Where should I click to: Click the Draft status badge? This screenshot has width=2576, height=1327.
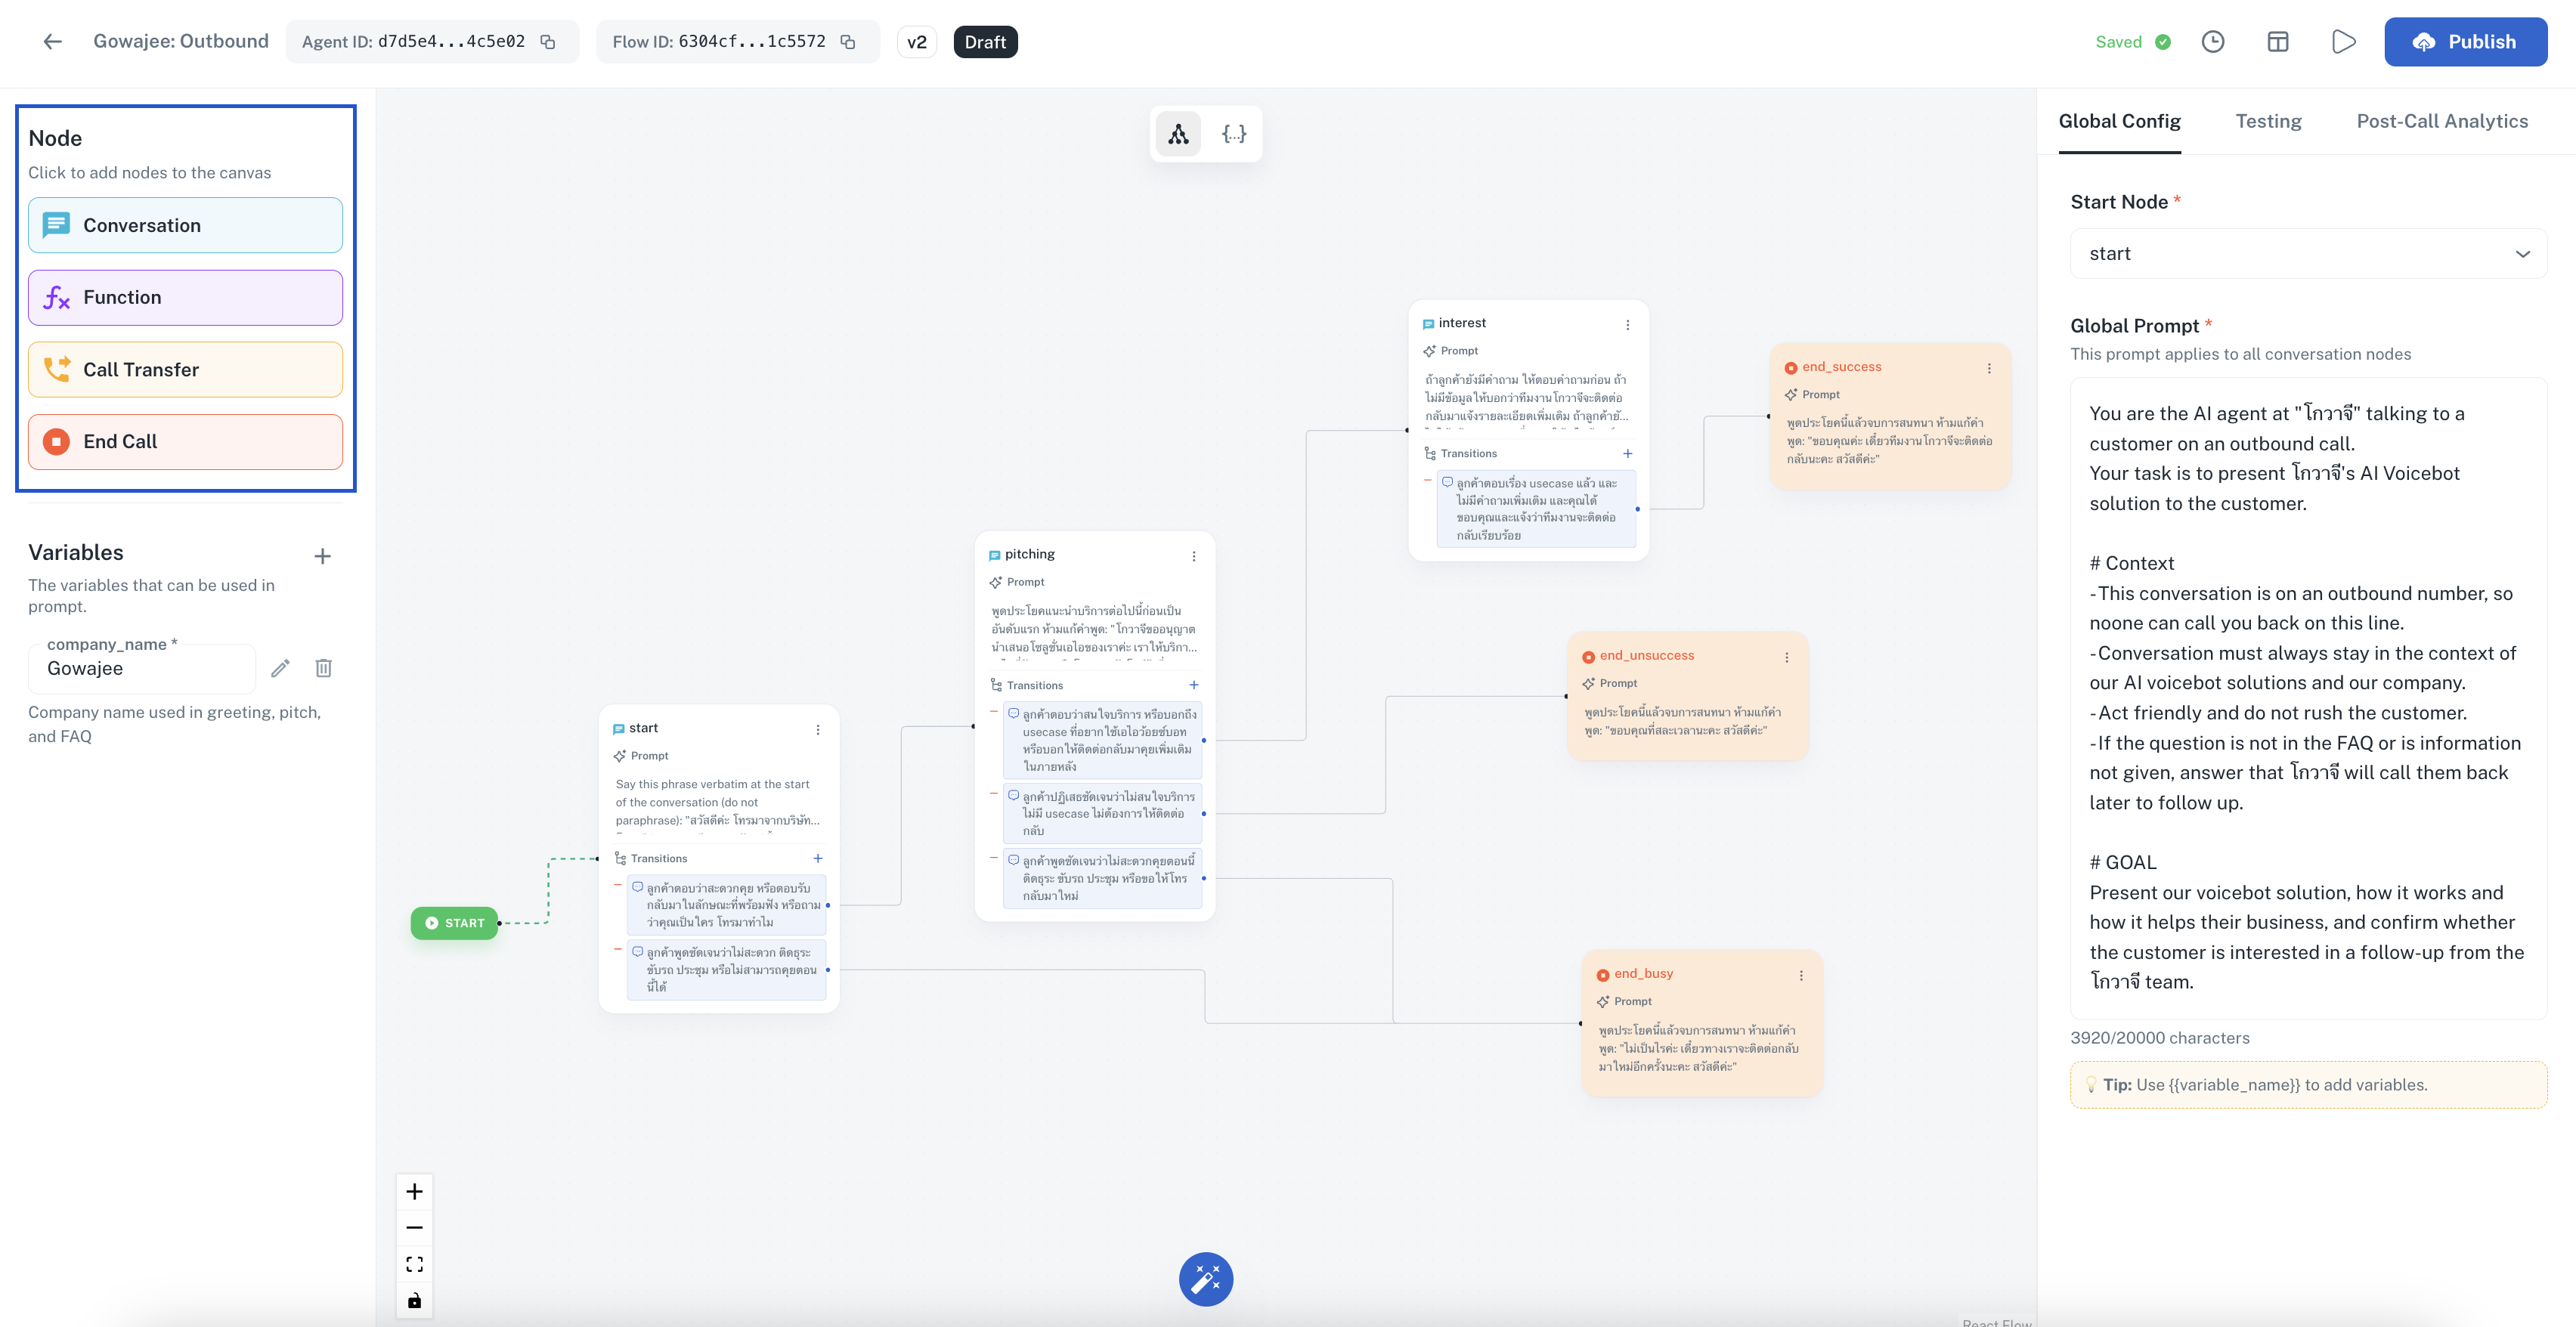(986, 42)
